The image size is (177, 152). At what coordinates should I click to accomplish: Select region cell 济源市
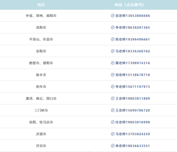tap(41, 134)
